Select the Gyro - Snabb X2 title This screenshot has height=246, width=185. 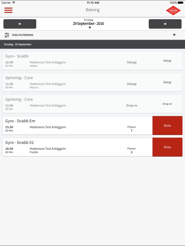[x=20, y=143]
